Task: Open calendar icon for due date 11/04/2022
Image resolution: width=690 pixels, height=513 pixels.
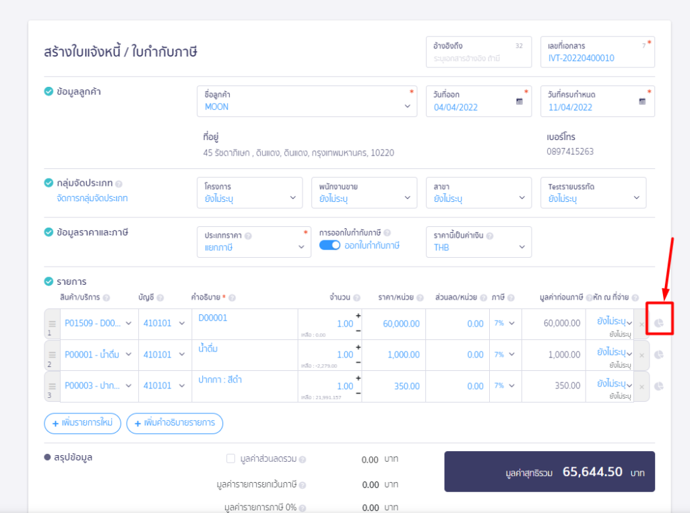Action: pos(642,102)
